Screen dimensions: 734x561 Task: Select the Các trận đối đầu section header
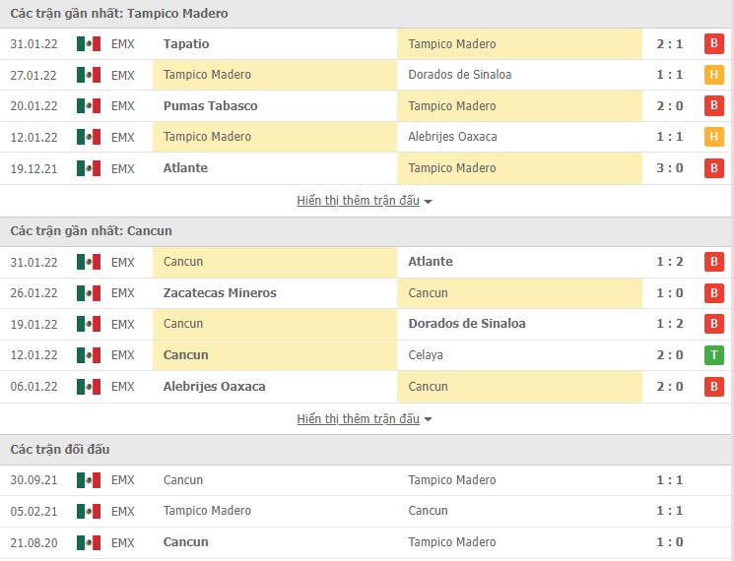pos(60,450)
